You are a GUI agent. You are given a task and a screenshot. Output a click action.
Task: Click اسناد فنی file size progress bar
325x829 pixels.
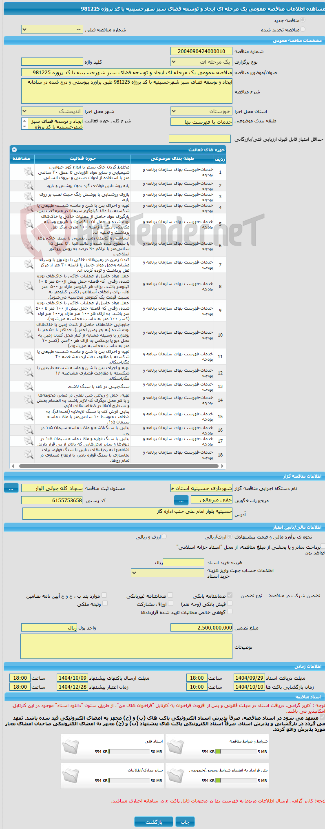(x=129, y=751)
